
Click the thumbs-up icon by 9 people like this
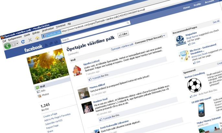(101, 119)
